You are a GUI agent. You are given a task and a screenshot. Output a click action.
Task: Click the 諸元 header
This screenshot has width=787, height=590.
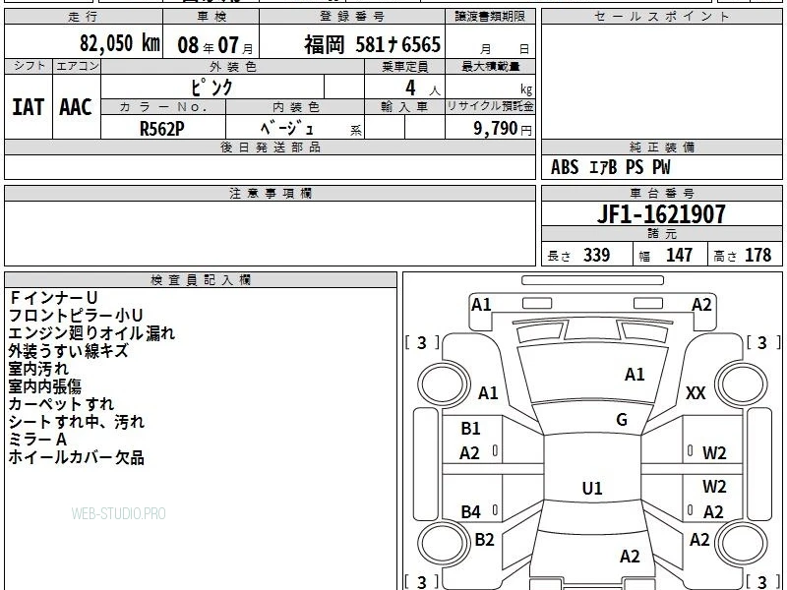click(661, 234)
